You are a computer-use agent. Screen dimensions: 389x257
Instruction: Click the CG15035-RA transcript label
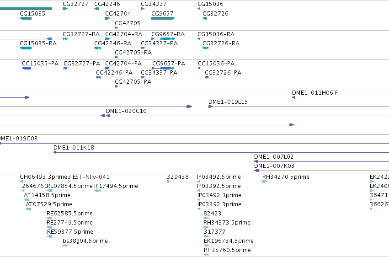pyautogui.click(x=38, y=43)
